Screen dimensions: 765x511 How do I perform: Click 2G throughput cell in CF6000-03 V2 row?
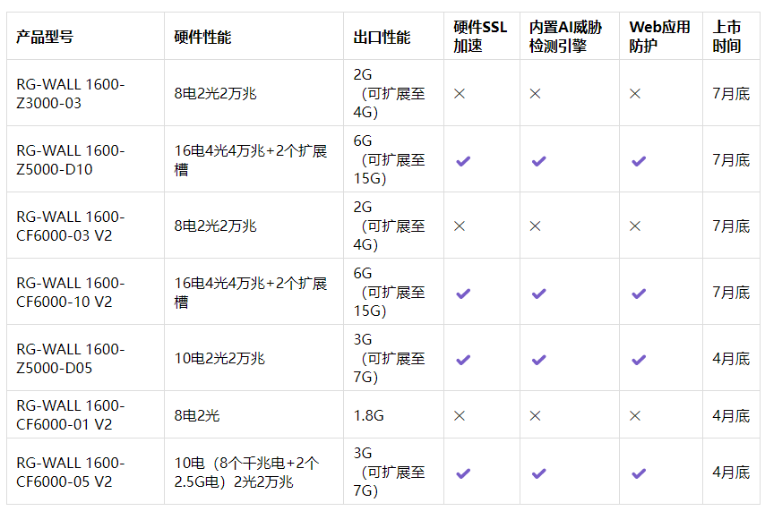point(389,226)
